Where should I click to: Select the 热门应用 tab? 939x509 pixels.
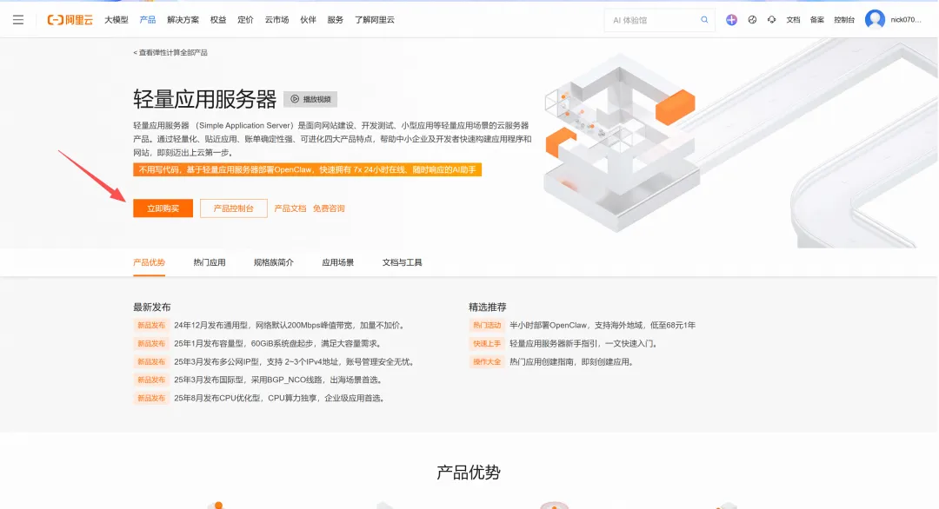[209, 262]
